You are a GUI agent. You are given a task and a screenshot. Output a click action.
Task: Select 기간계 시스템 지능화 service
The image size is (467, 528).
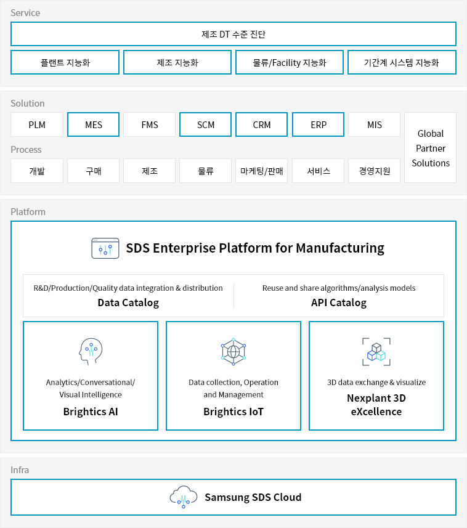(402, 62)
